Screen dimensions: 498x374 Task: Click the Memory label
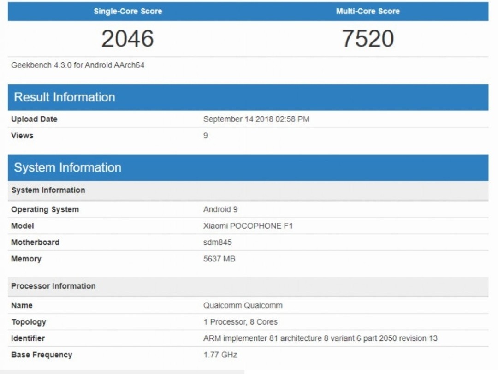[x=26, y=259]
